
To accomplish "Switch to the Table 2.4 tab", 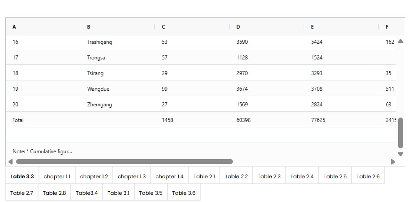I will 302,177.
